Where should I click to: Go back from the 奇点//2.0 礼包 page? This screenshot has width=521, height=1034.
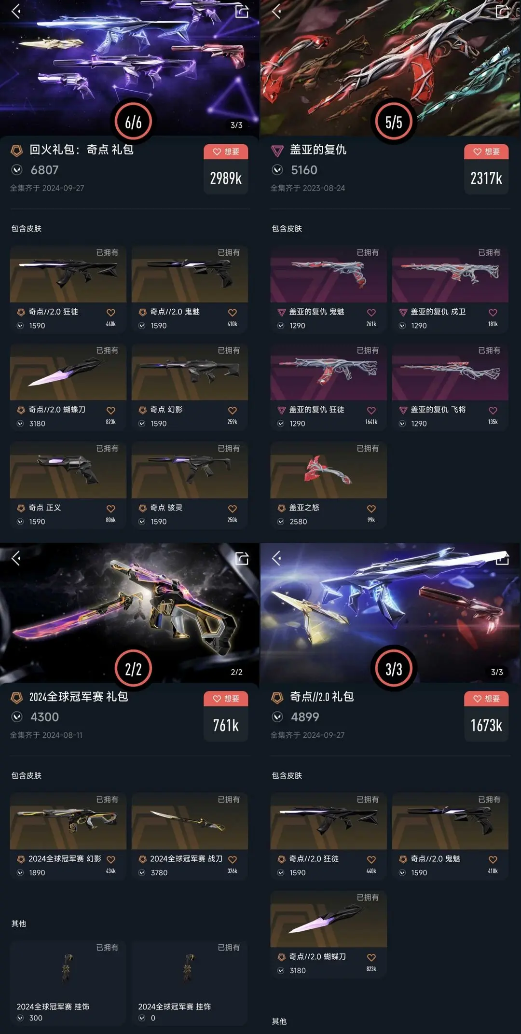[x=276, y=558]
